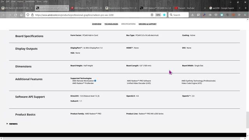The image size is (249, 140).
Task: Click 'Radeon PRO WX x200 Series' product line
Action: point(151,114)
